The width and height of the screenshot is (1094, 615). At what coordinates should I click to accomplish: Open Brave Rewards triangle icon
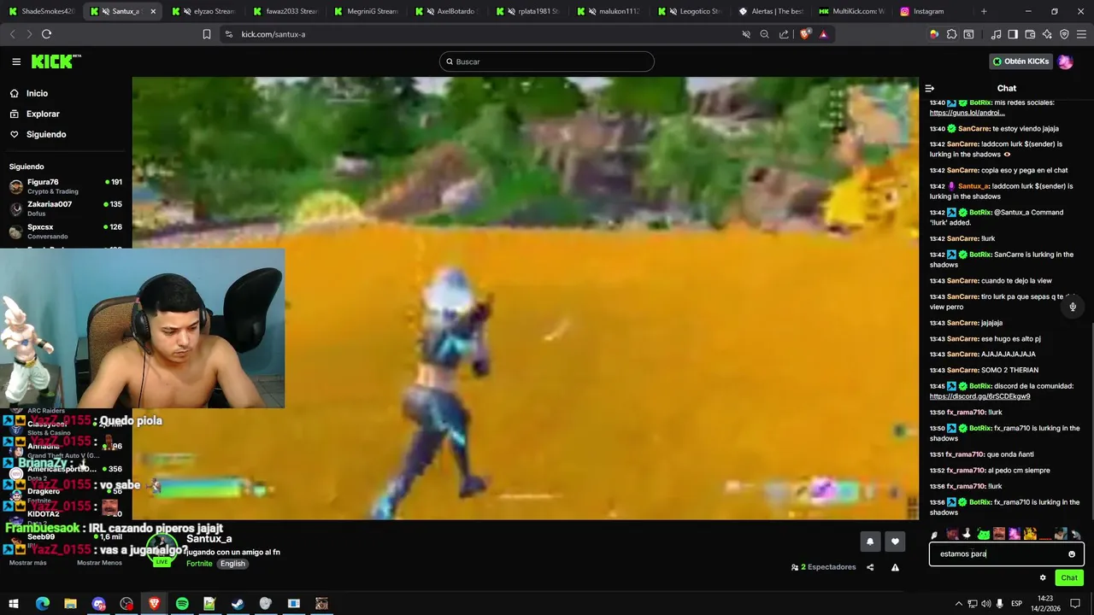[x=823, y=34]
